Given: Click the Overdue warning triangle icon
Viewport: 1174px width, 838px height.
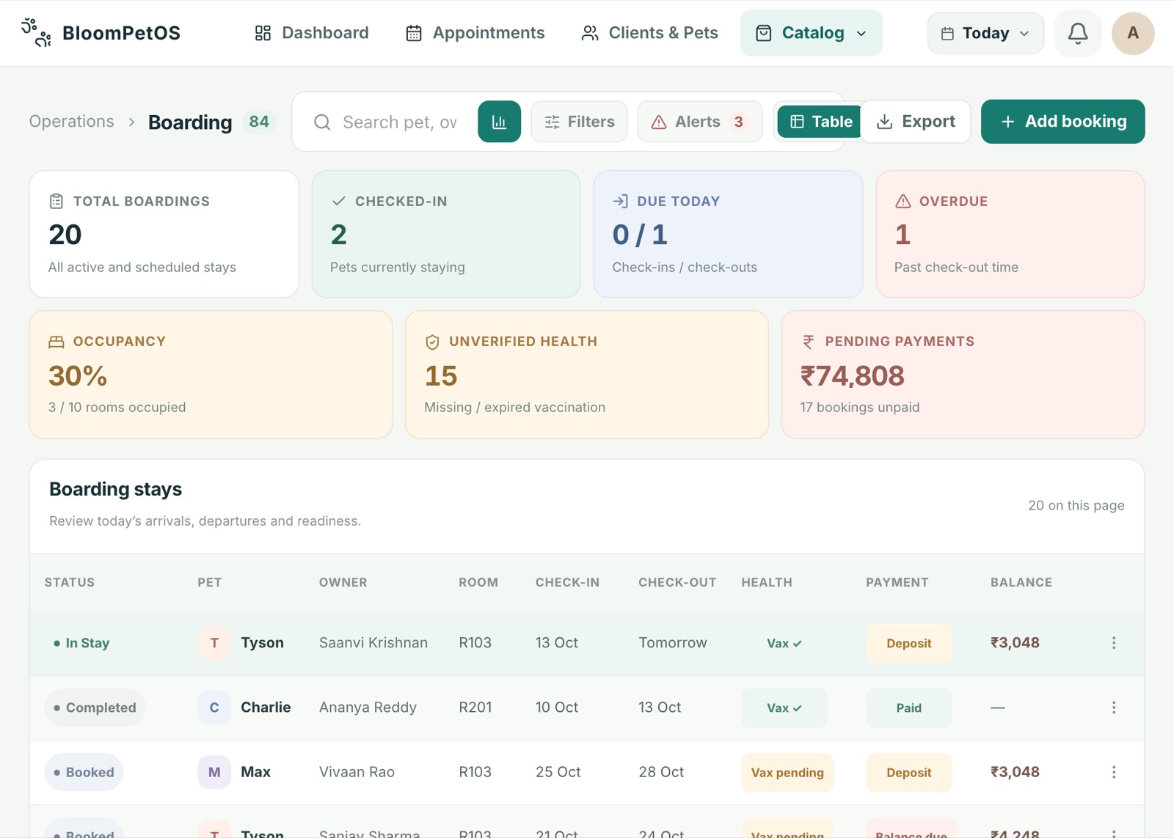Looking at the screenshot, I should tap(903, 201).
